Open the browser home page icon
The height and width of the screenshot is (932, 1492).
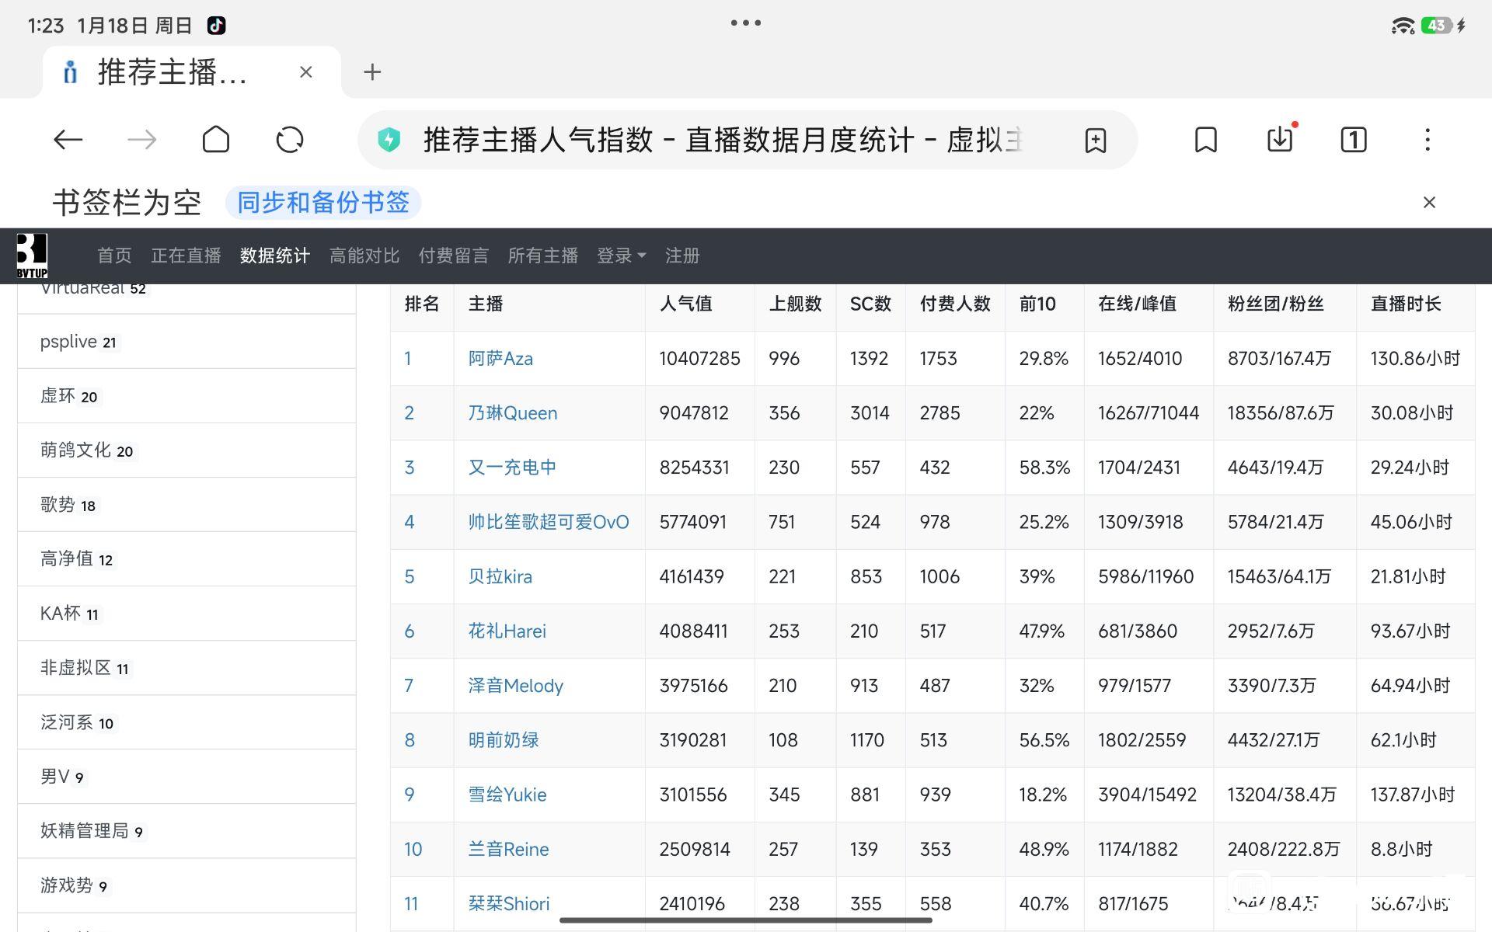tap(215, 140)
